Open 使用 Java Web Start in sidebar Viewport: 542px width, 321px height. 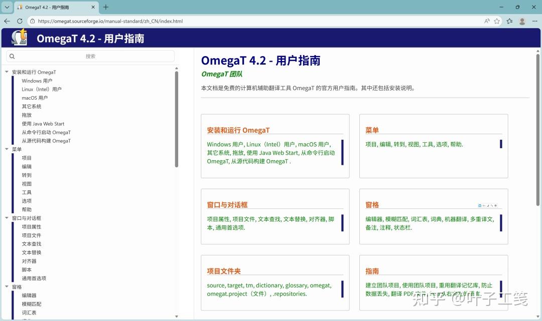click(43, 124)
